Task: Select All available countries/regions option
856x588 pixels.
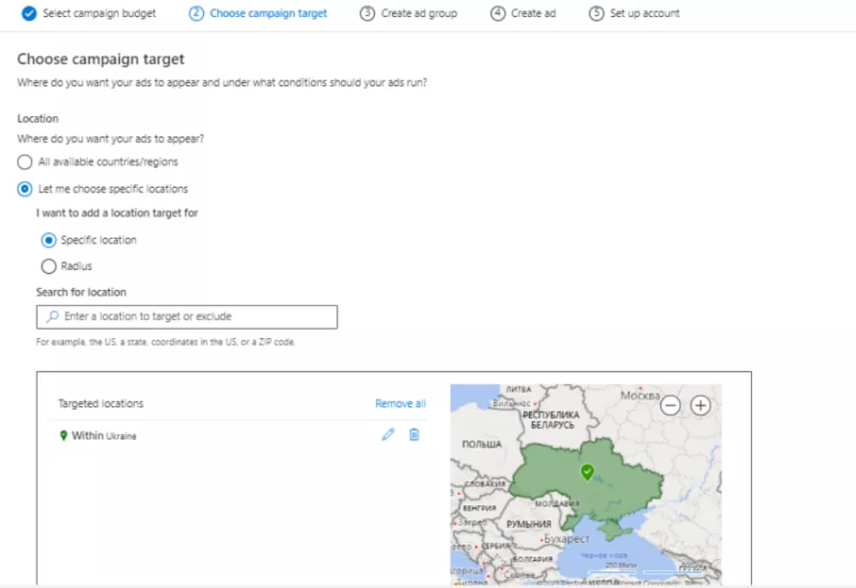Action: pyautogui.click(x=25, y=162)
